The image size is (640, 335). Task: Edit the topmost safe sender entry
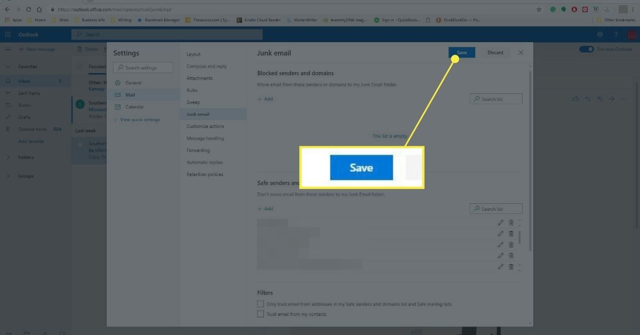501,222
